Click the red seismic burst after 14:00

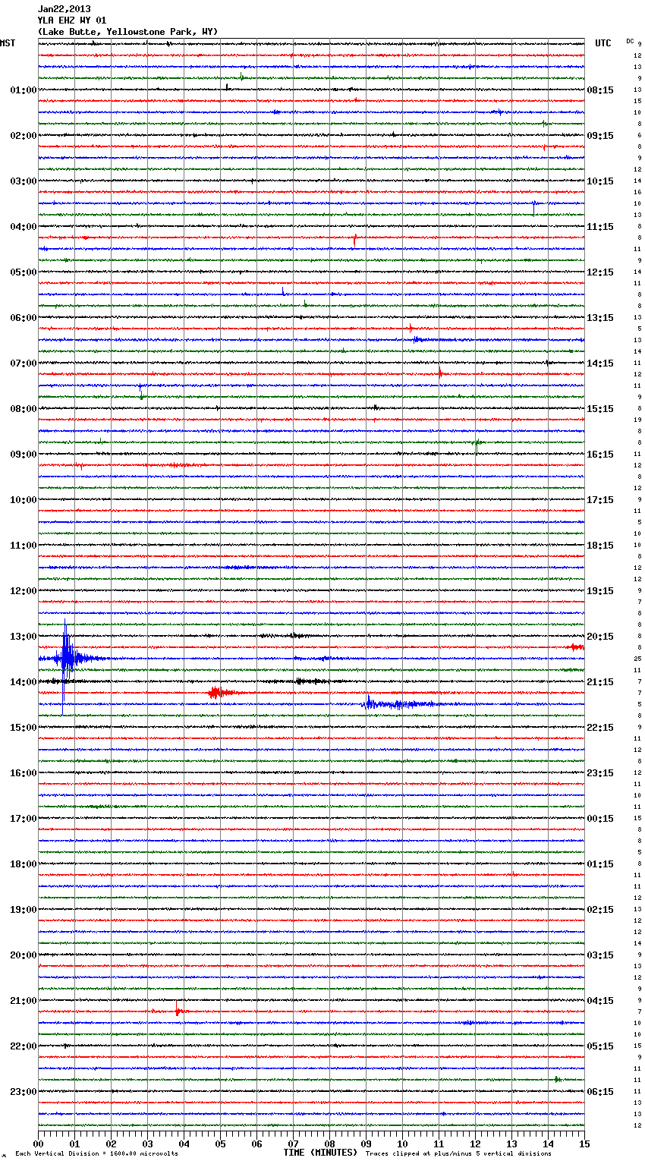pos(220,692)
